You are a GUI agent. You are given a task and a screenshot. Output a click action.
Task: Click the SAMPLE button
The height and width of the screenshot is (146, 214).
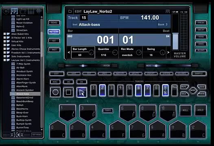199,73
